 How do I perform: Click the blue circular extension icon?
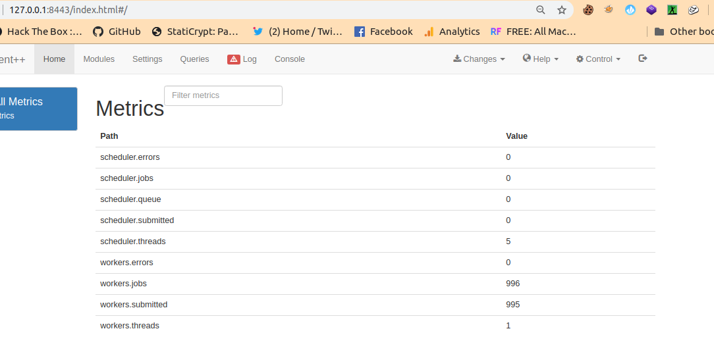[x=630, y=10]
